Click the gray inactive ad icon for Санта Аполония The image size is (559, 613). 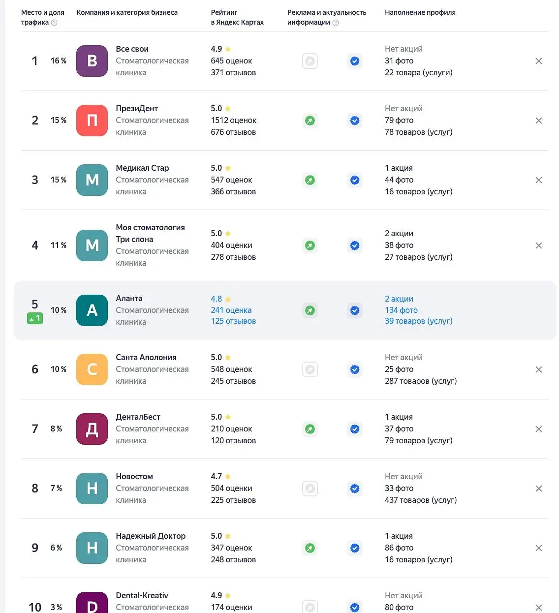click(x=310, y=369)
